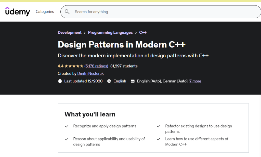
Task: Click the checkmark beside 'Refactor existing designs'
Action: click(x=159, y=126)
